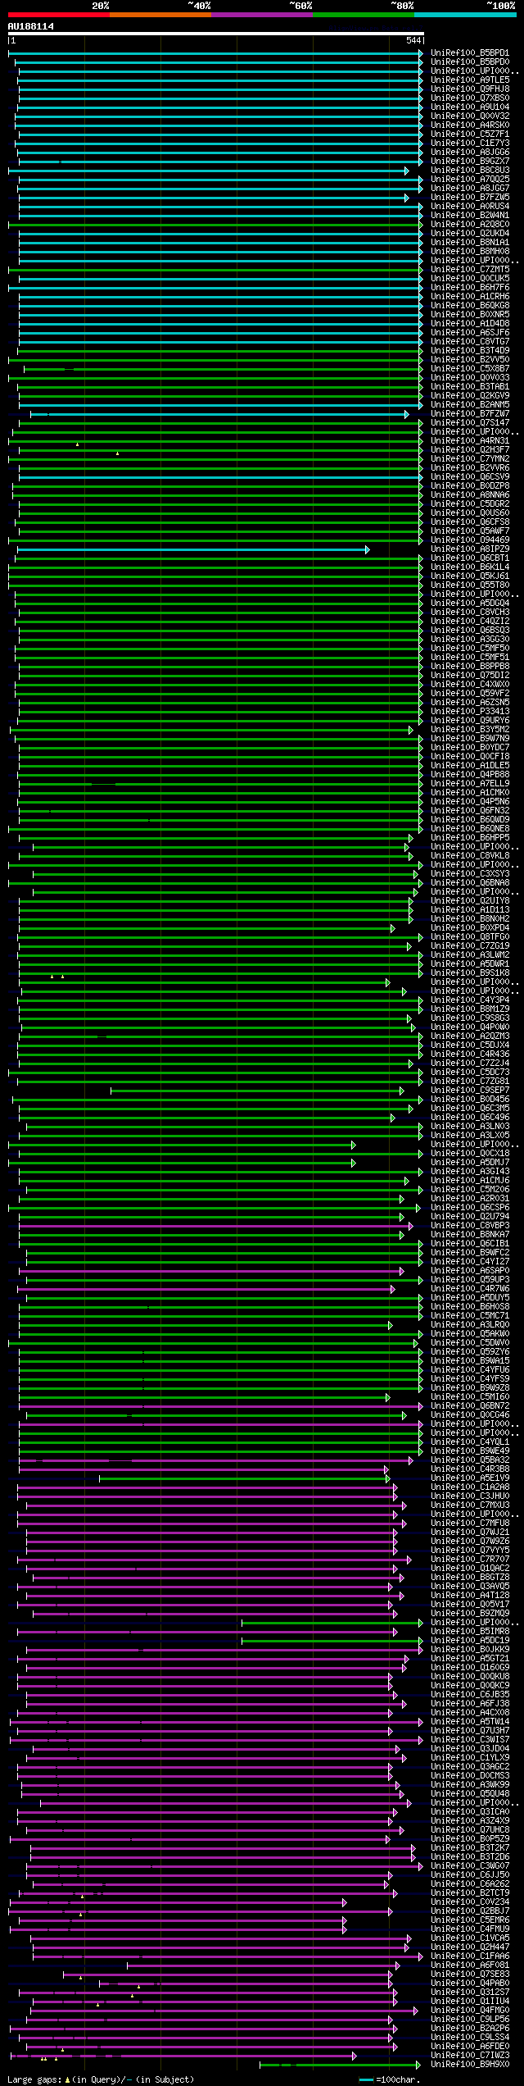
Task: Click the orange ~40% identity legend bar
Action: tap(160, 15)
